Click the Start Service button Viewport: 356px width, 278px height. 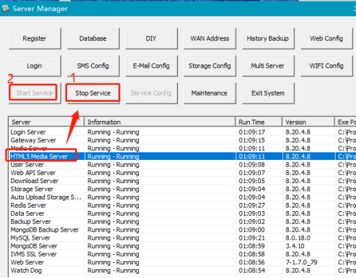35,93
